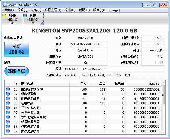
Task: Click the rotation rate field ---- (SSD)
Action: 153,50
